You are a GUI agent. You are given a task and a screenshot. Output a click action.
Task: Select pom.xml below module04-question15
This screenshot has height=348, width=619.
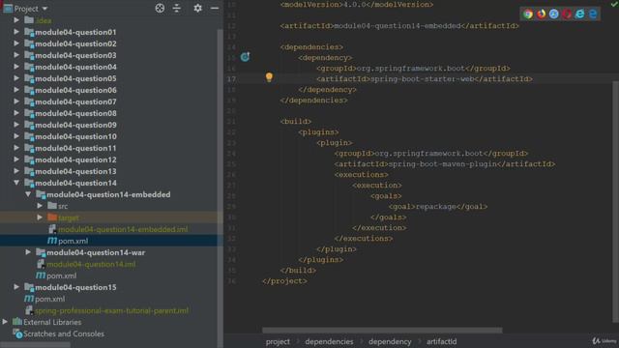[x=49, y=299]
